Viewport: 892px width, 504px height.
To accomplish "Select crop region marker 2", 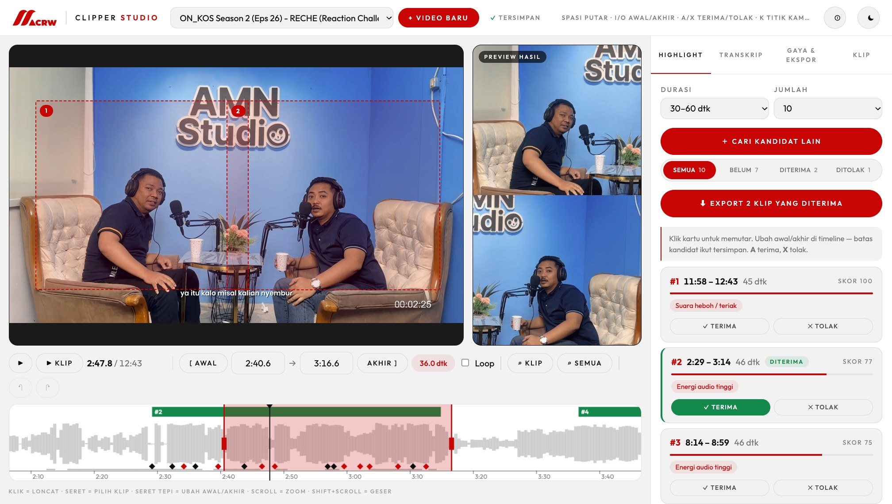I will click(238, 111).
